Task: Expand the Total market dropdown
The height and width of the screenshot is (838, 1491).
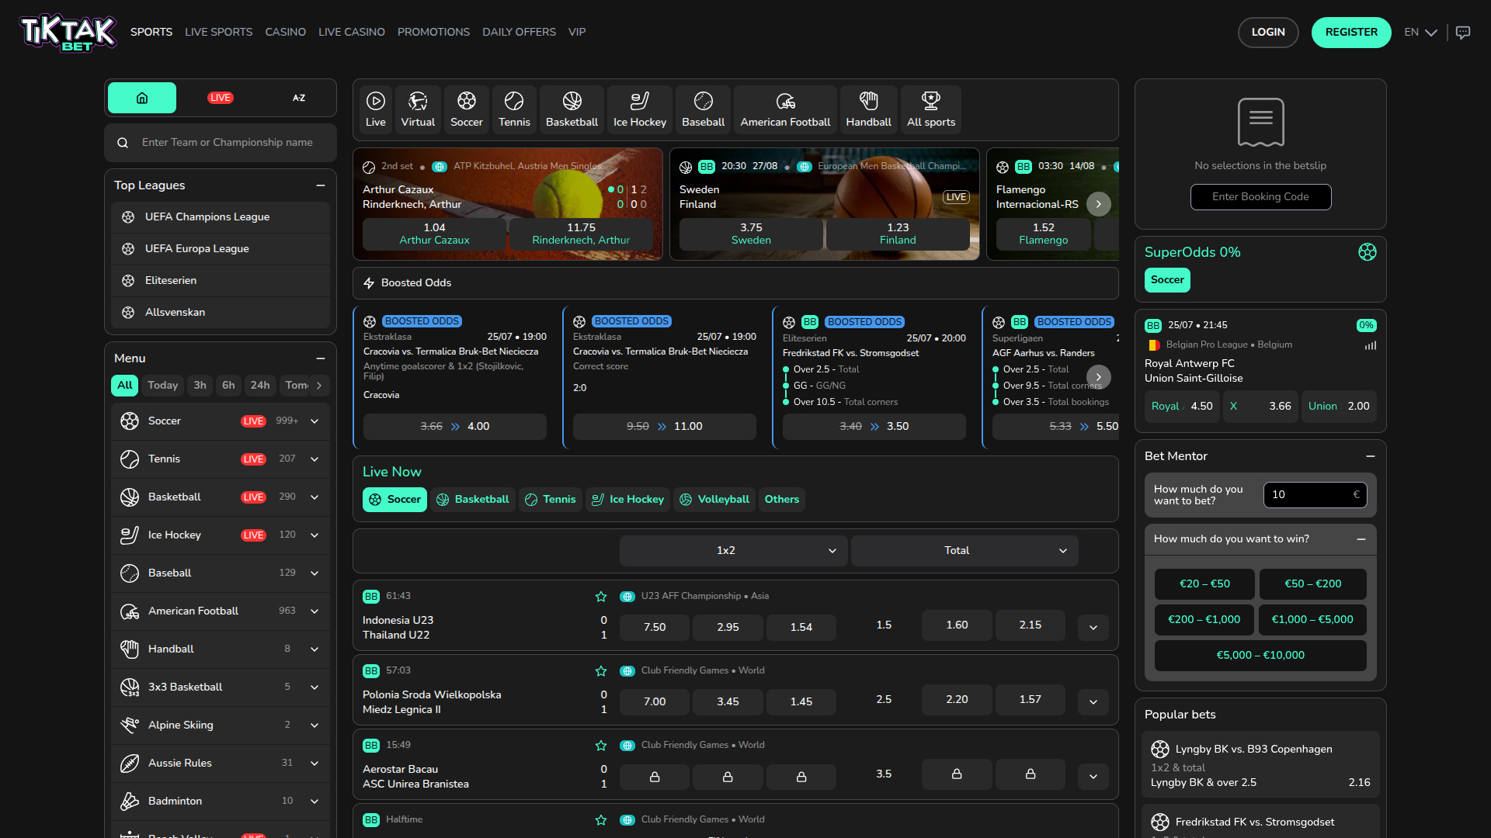Action: [x=963, y=550]
